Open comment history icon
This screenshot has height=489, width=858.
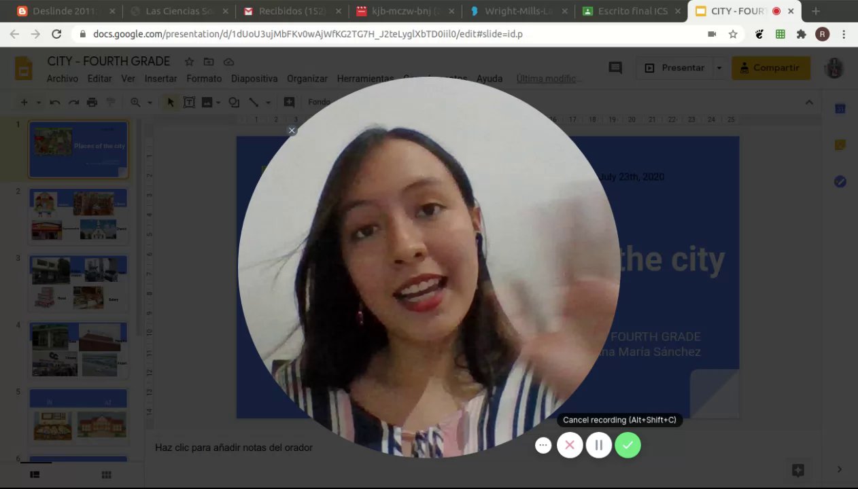tap(615, 68)
